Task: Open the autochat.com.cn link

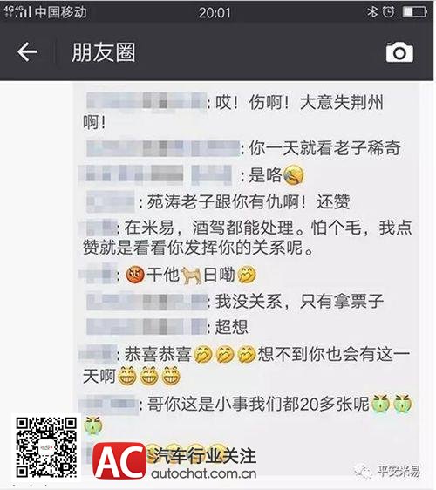Action: coord(204,473)
